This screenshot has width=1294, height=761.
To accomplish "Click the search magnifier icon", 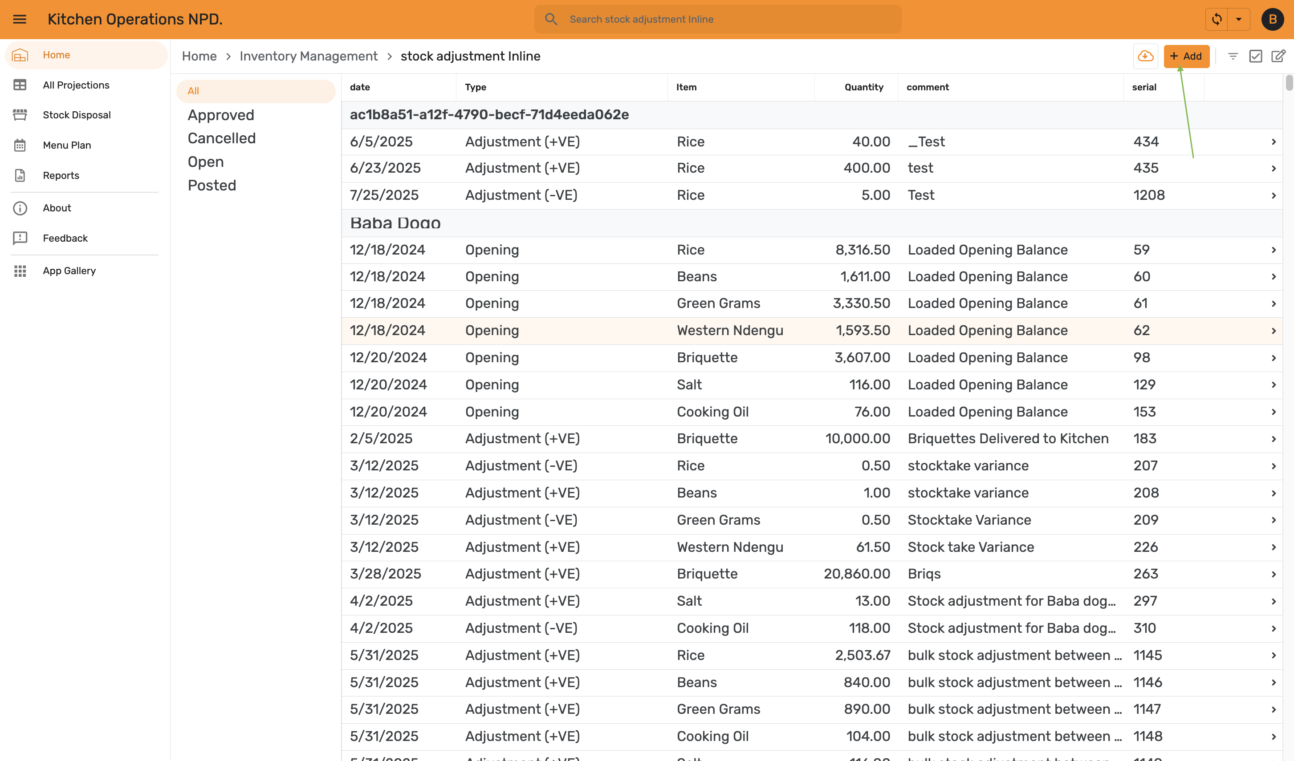I will click(551, 20).
